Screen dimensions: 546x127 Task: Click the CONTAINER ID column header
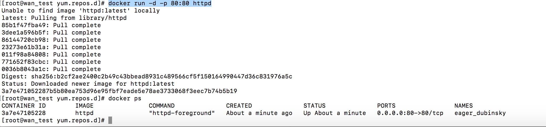pyautogui.click(x=24, y=106)
